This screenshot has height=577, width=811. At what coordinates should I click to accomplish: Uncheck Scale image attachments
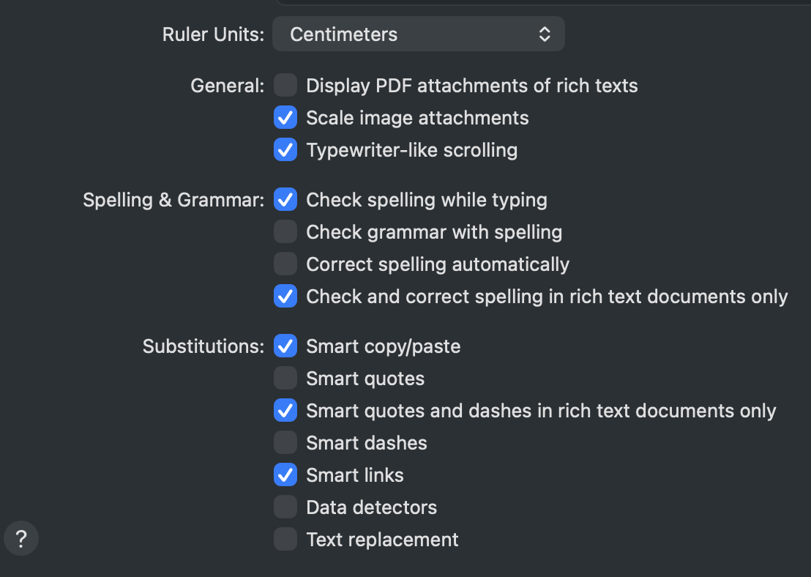coord(285,118)
